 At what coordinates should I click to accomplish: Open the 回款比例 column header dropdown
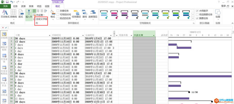(x=154, y=35)
